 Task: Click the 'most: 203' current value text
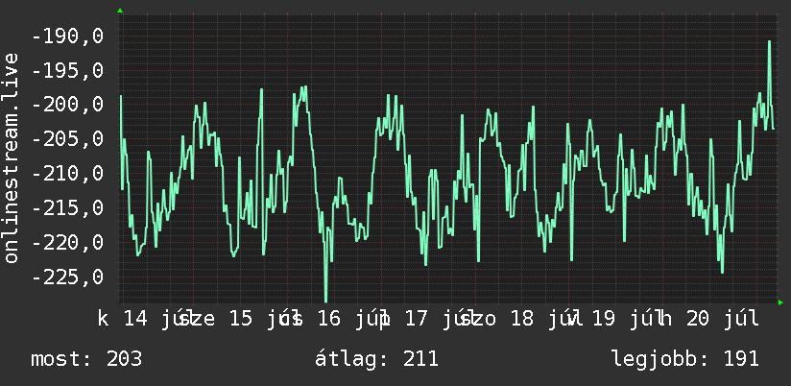[86, 359]
